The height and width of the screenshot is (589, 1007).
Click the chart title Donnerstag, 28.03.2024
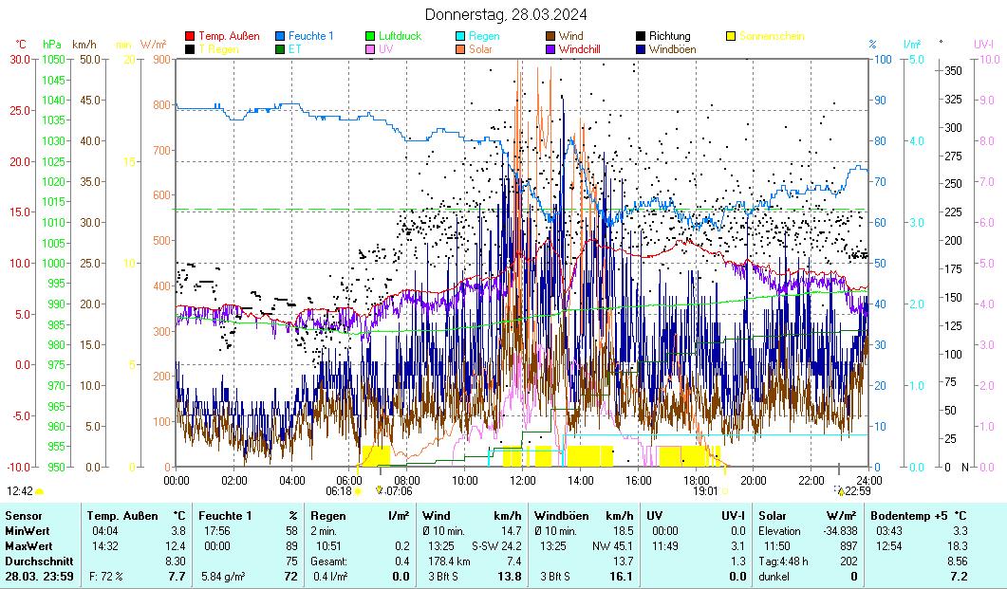[505, 14]
